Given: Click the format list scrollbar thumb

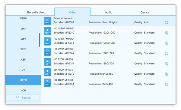Looking at the screenshot, I should tap(40, 40).
